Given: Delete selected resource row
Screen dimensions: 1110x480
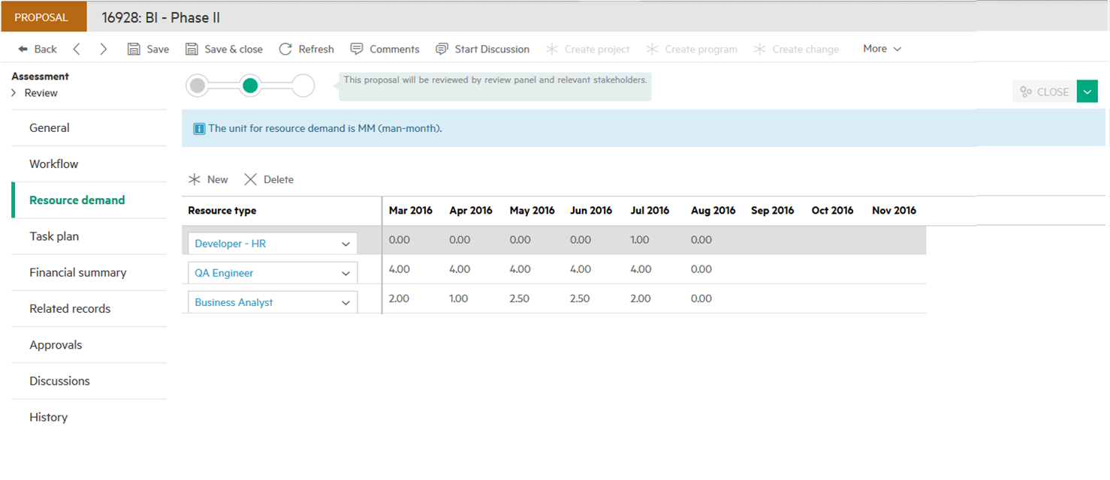Looking at the screenshot, I should [x=269, y=180].
